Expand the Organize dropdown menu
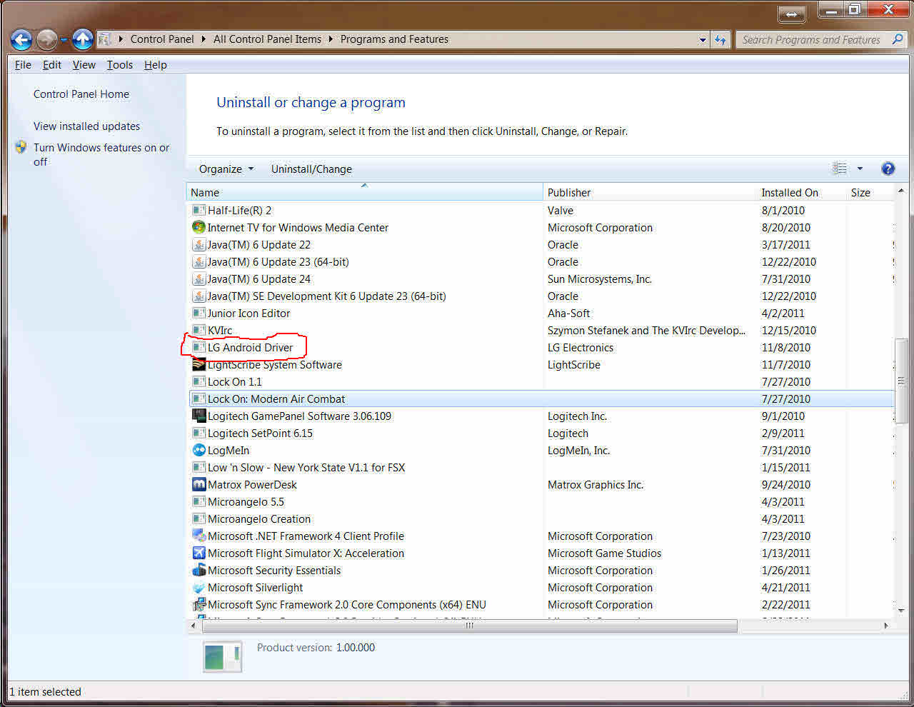 pos(226,169)
